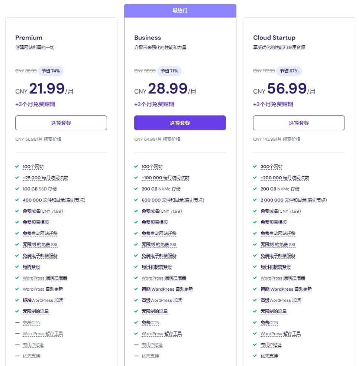Click the checkmark beside 每日和按需备份 in Business
Image resolution: width=359 pixels, height=366 pixels.
coord(136,267)
